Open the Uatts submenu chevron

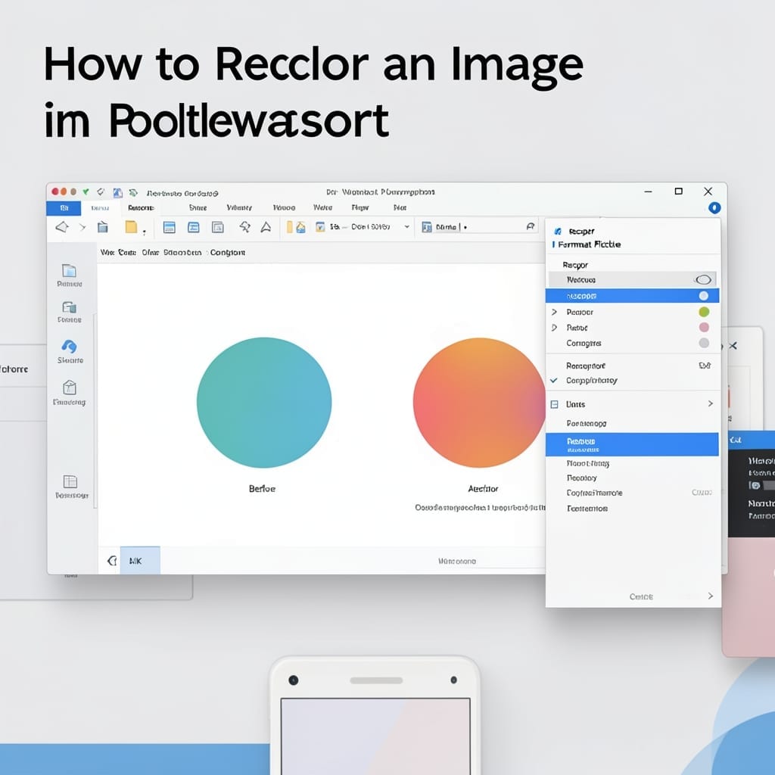click(x=710, y=404)
